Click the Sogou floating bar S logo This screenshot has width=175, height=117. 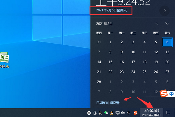(164, 94)
